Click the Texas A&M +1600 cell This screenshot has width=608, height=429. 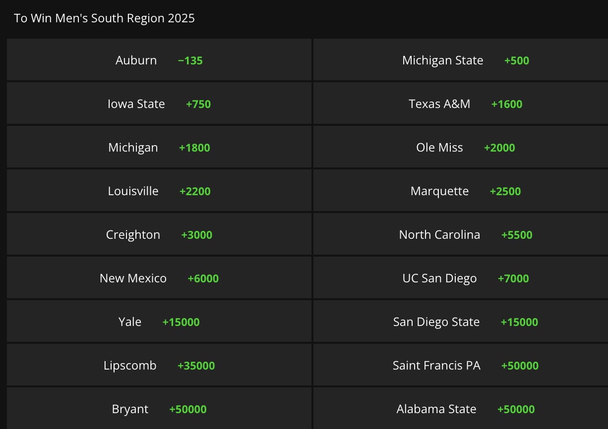point(465,104)
